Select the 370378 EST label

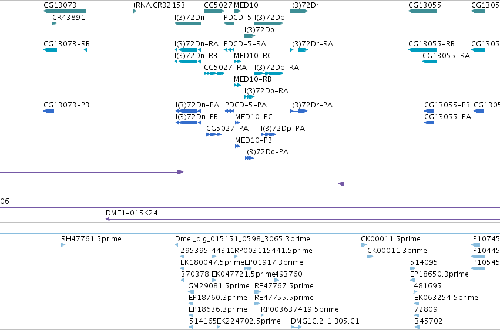[x=195, y=274]
